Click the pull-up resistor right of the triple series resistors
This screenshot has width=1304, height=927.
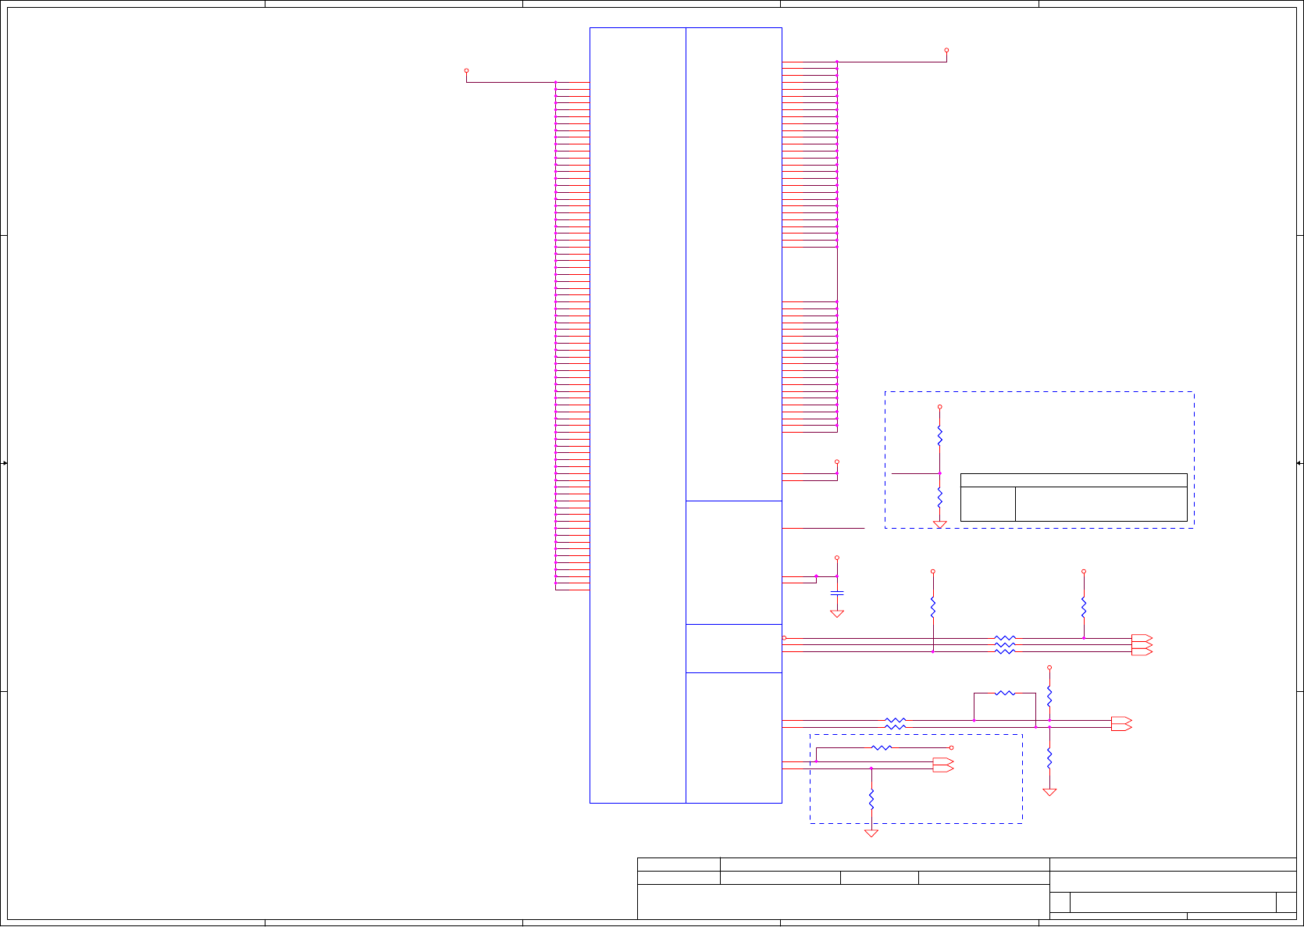click(1084, 607)
